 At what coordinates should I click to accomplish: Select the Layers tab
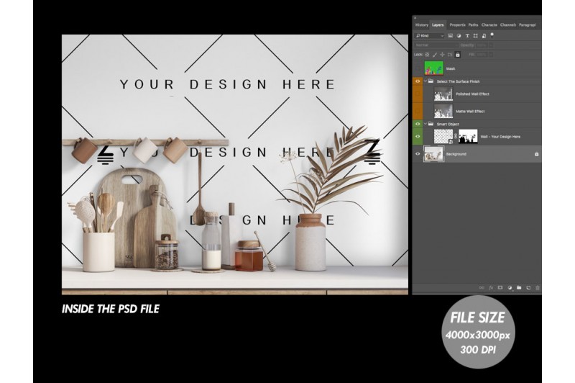(438, 25)
